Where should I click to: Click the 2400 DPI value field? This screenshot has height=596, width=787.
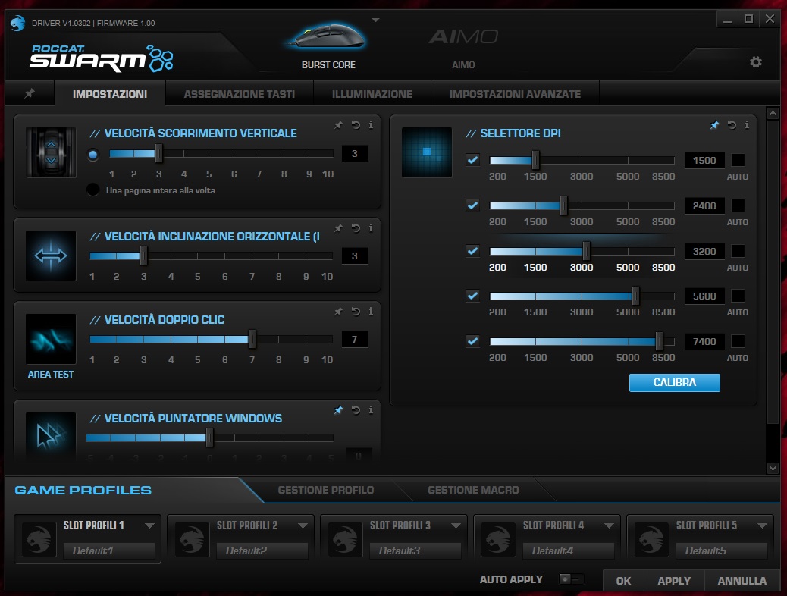pyautogui.click(x=704, y=205)
